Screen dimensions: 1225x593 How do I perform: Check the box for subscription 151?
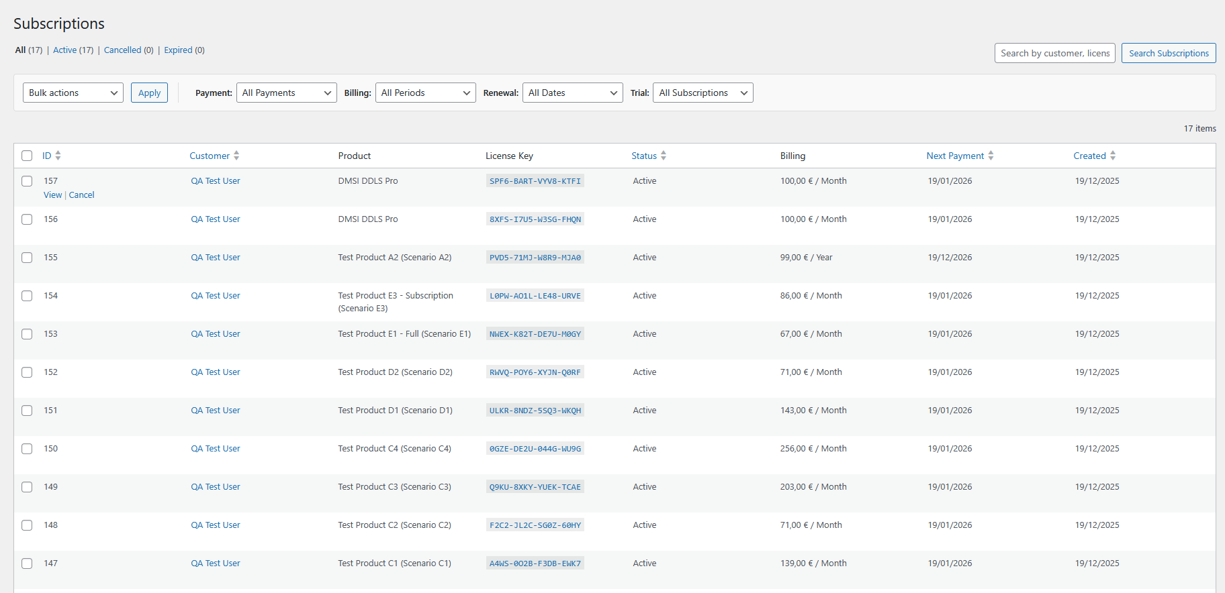[x=27, y=411]
